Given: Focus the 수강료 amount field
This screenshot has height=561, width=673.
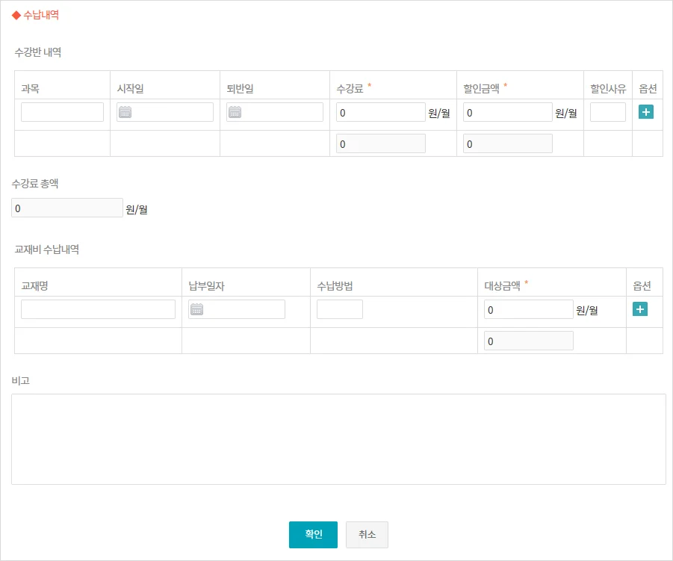Looking at the screenshot, I should (x=381, y=113).
